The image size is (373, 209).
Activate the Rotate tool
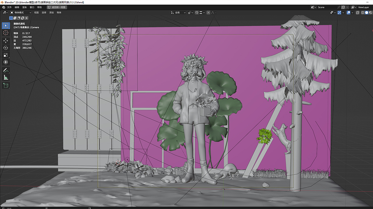coord(6,48)
